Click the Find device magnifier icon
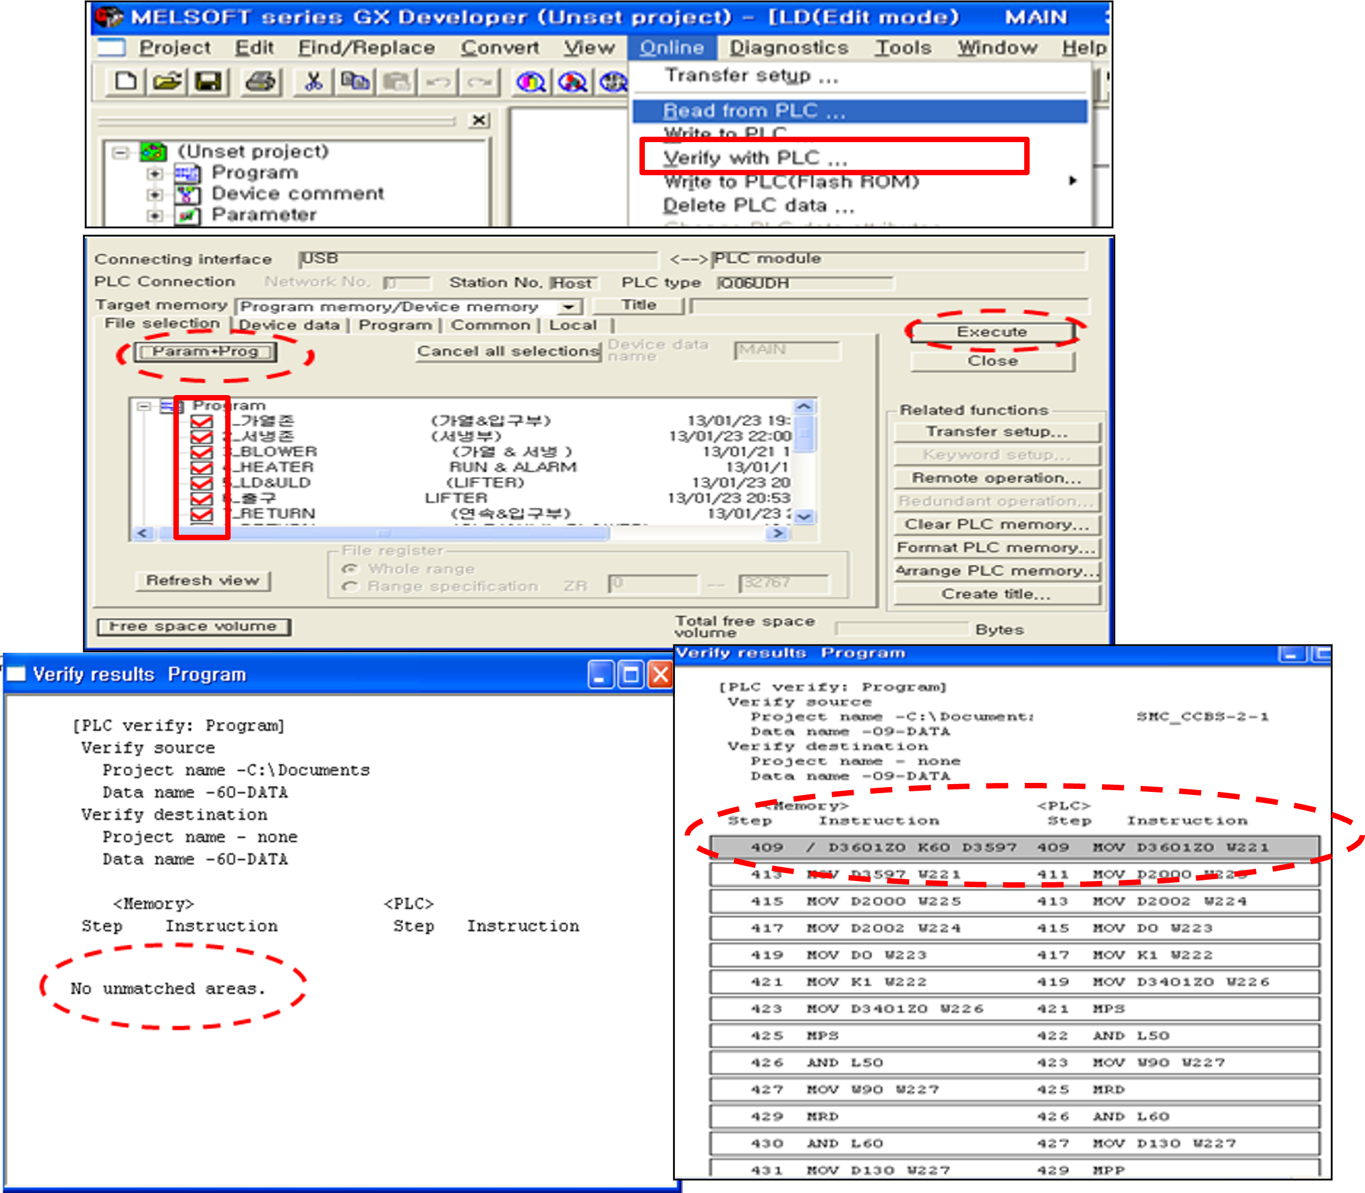Image resolution: width=1365 pixels, height=1193 pixels. pos(531,82)
